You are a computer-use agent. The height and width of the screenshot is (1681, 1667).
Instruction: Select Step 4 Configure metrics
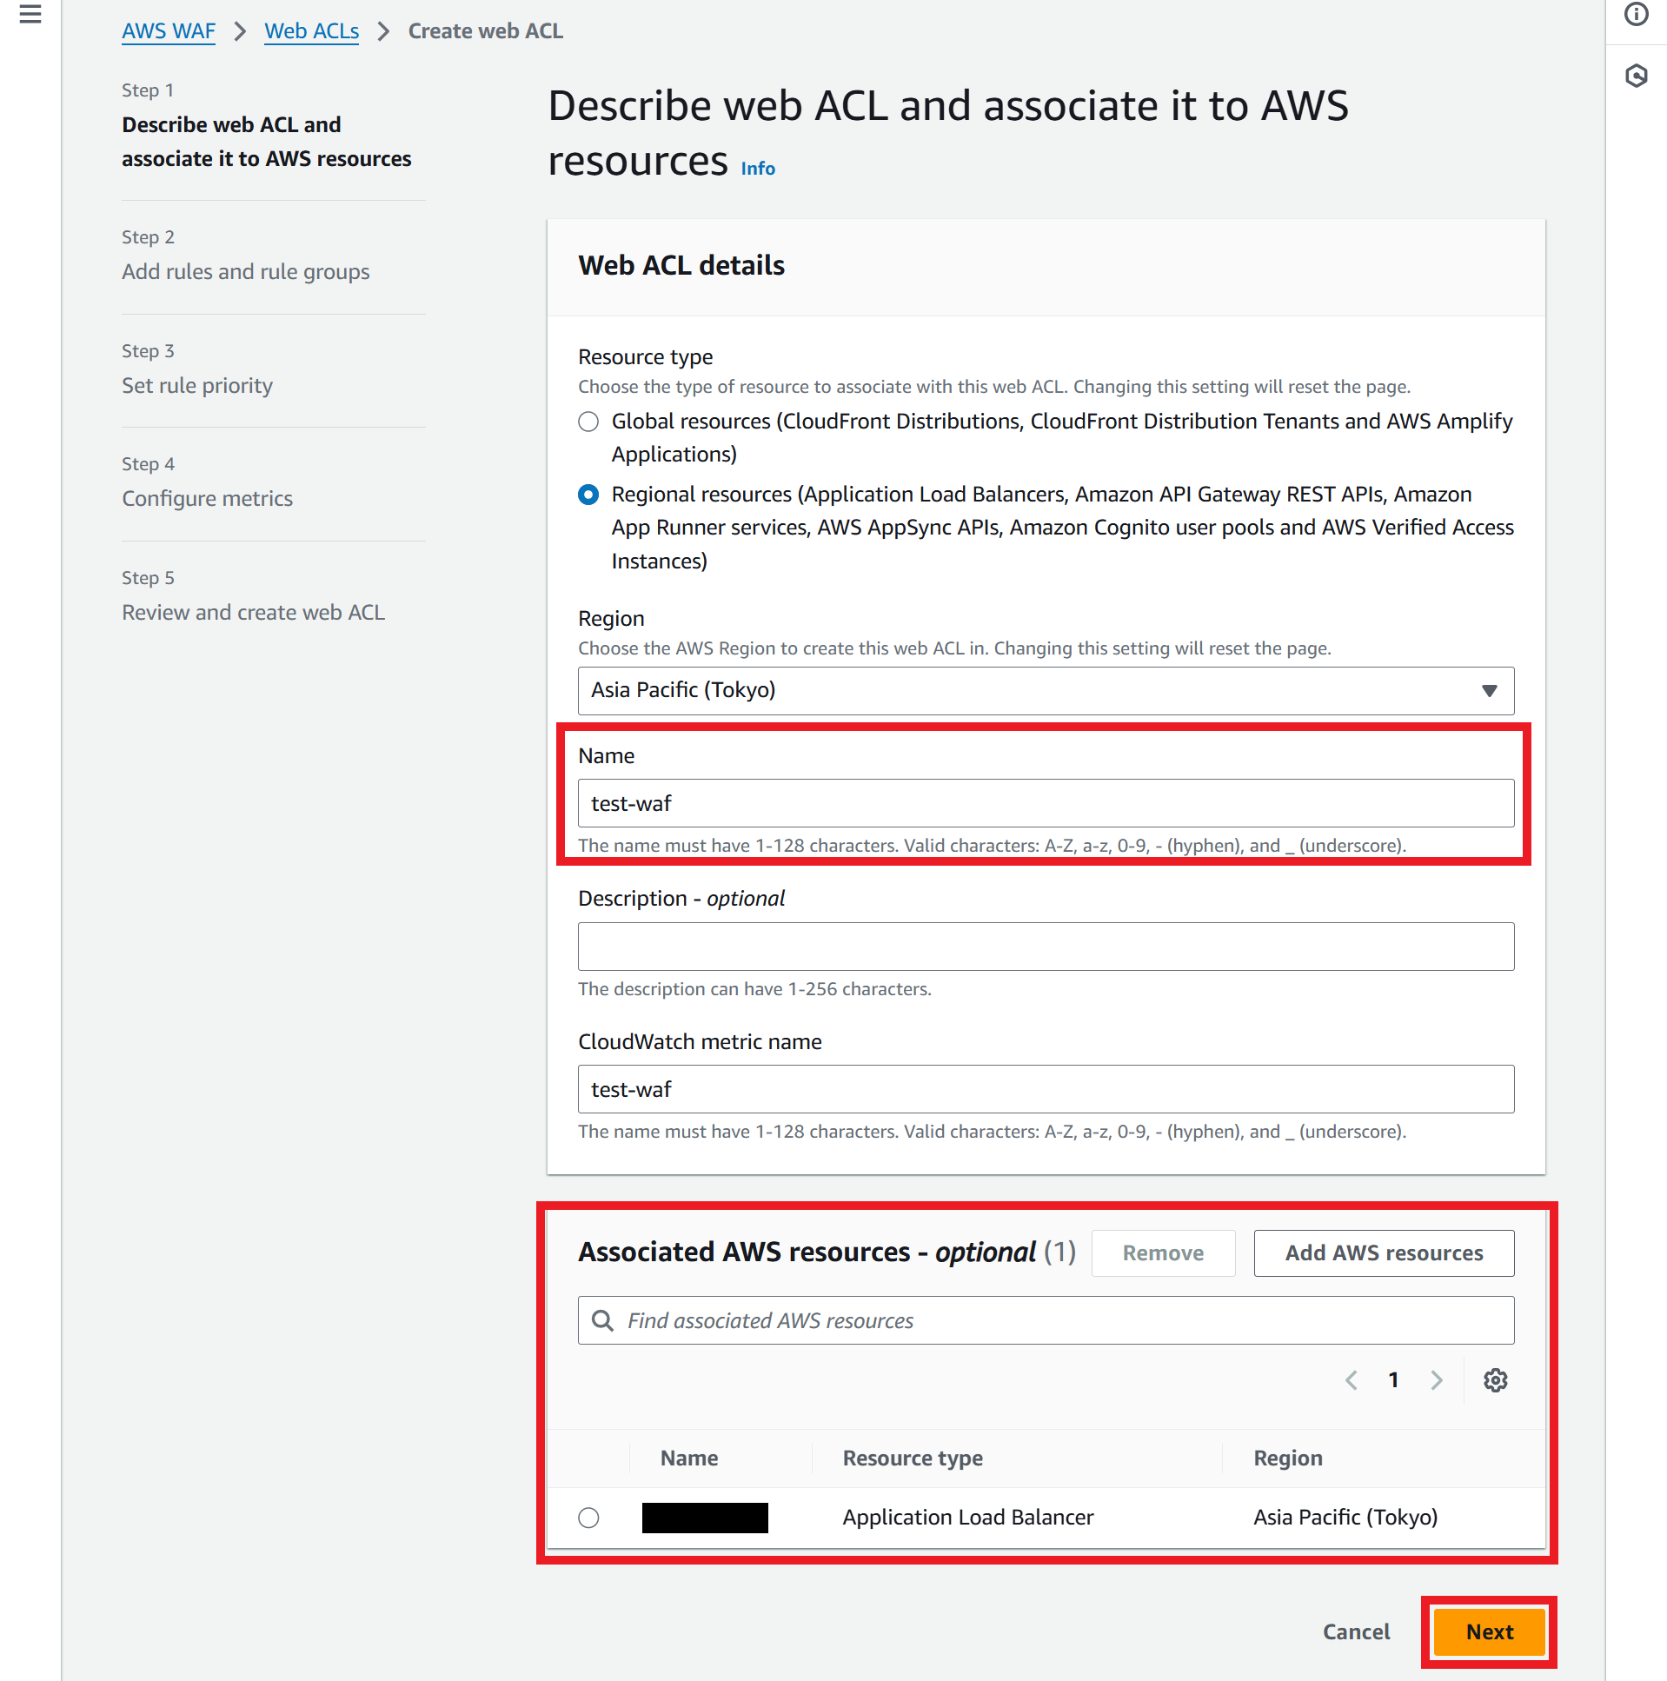click(207, 499)
